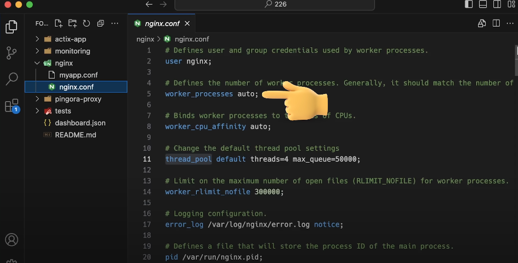Open the Extensions view with badge
Screen dimensions: 518x263
tap(12, 106)
